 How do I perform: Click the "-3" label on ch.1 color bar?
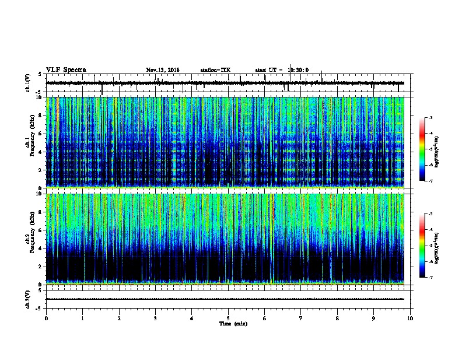[x=430, y=118]
